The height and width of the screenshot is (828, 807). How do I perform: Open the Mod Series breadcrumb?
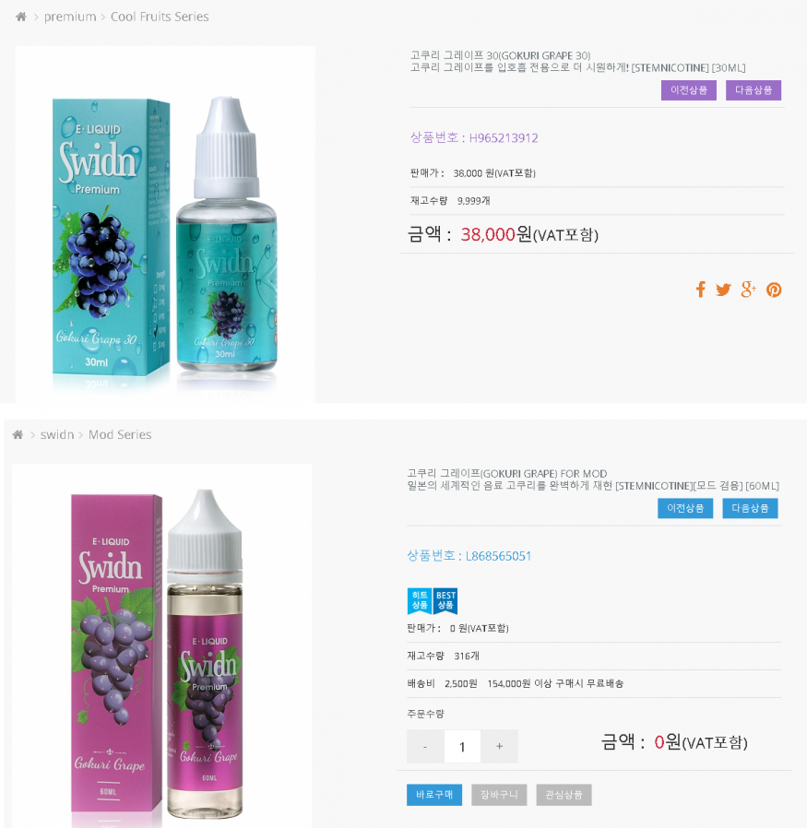120,434
